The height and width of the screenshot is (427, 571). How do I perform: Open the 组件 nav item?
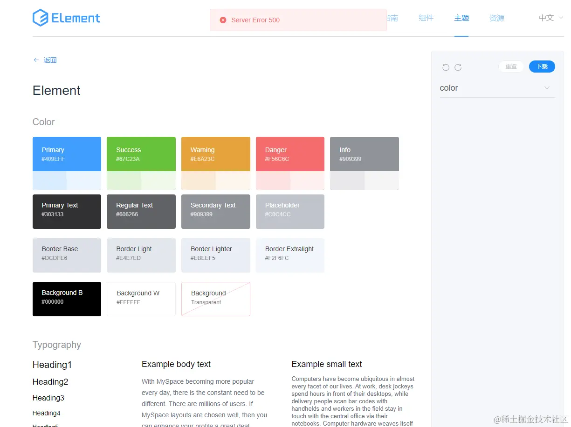tap(426, 18)
